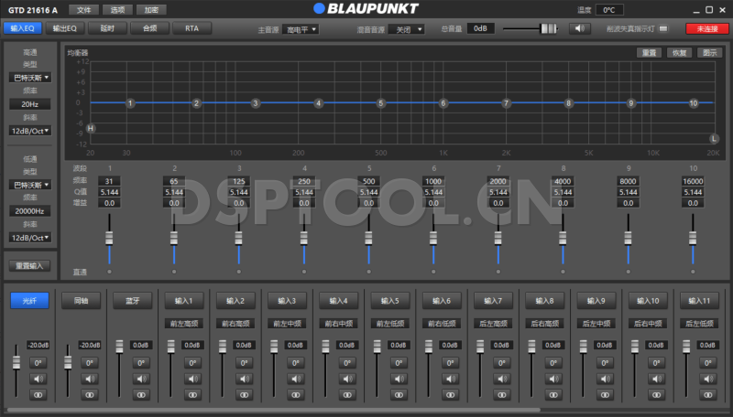Viewport: 733px width, 417px height.
Task: Mute the 同轴 input channel
Action: (89, 379)
